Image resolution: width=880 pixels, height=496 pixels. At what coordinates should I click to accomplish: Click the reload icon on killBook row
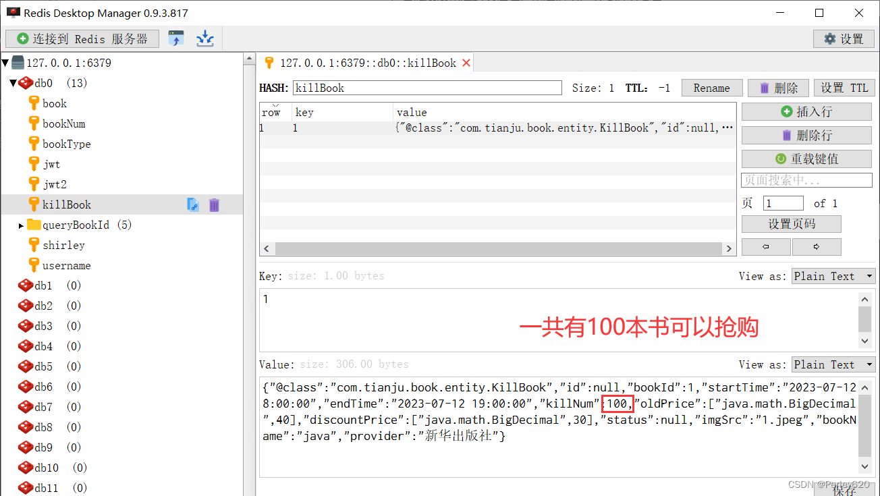[x=193, y=204]
